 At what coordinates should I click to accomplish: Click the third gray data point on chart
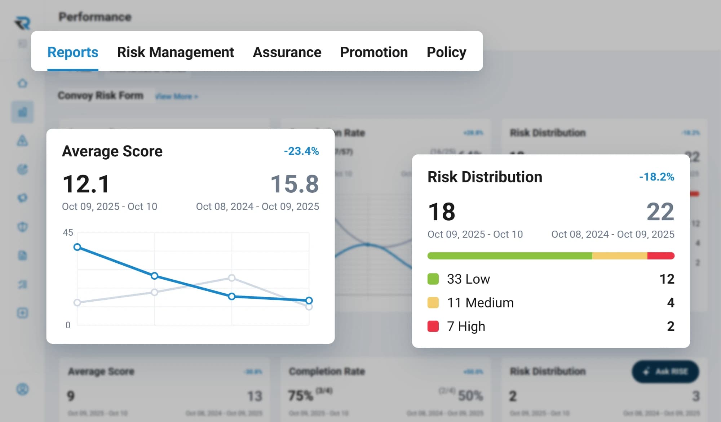(x=232, y=277)
